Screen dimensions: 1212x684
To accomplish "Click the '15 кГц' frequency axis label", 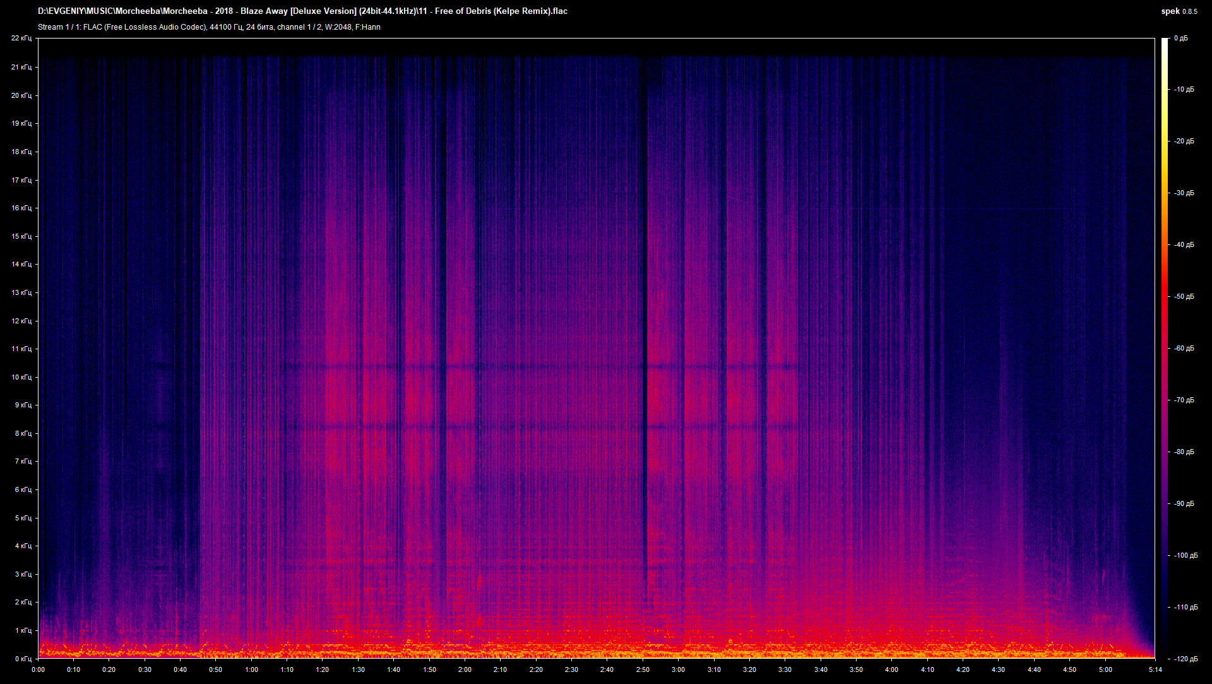I will pyautogui.click(x=21, y=236).
